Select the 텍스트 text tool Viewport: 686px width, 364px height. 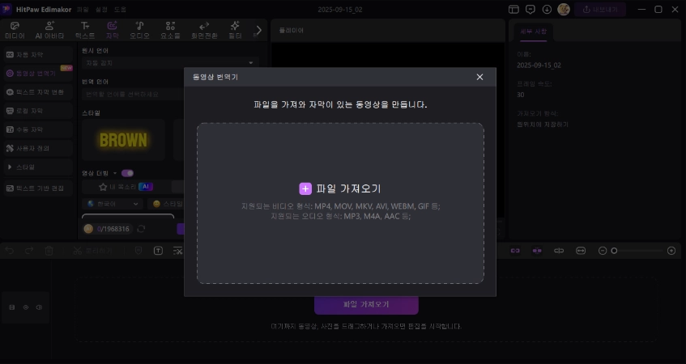point(85,31)
